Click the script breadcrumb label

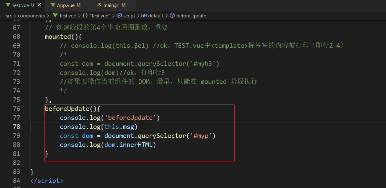coord(129,16)
